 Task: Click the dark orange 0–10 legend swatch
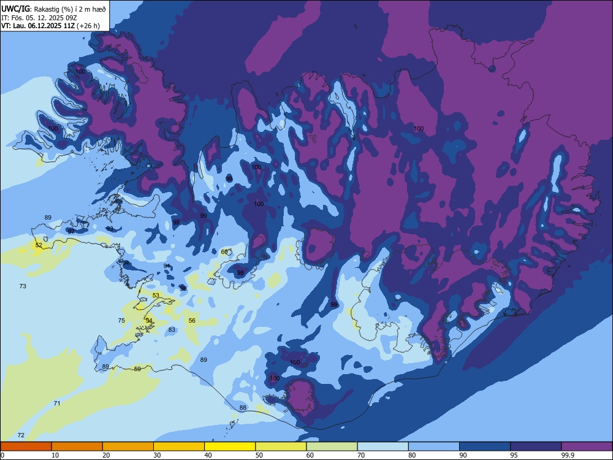(x=26, y=447)
